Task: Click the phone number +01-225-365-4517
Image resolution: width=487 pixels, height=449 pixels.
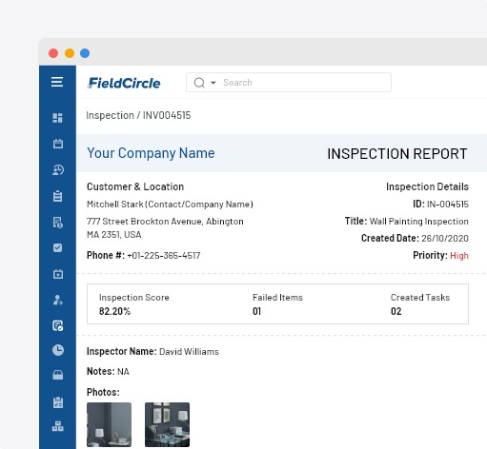Action: [x=164, y=256]
